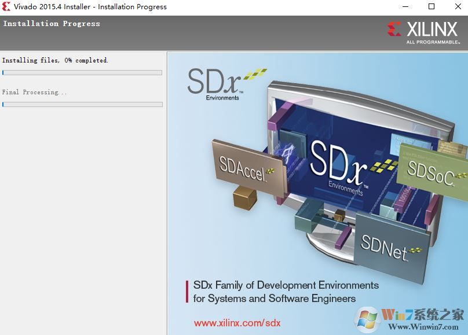Maximize the Vivado installer window
Screen dimensions: 468x335
tap(432, 7)
